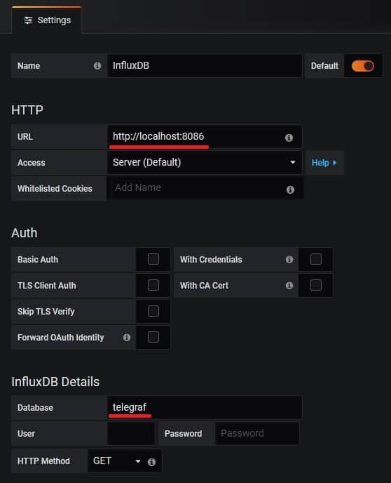Image resolution: width=391 pixels, height=483 pixels.
Task: Open the HTTP Method GET dropdown
Action: pyautogui.click(x=117, y=461)
